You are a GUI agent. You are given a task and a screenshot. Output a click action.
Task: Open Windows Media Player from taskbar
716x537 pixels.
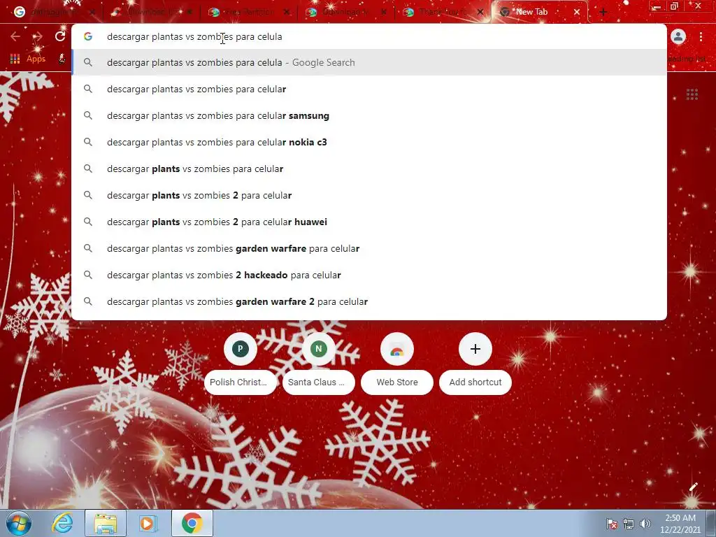tap(148, 523)
